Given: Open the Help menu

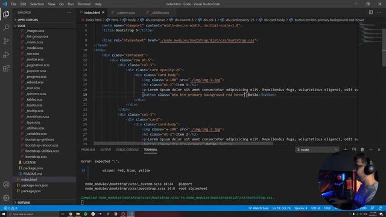Looking at the screenshot, I should [x=98, y=4].
